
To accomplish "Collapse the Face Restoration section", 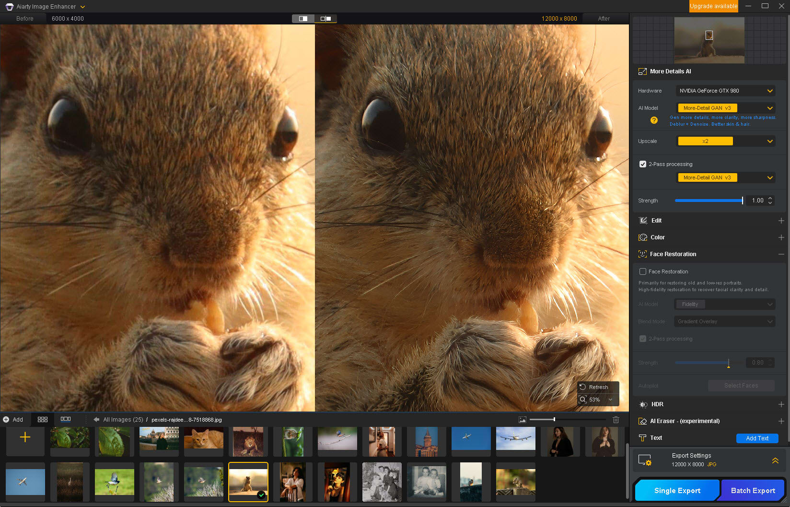I will (781, 254).
